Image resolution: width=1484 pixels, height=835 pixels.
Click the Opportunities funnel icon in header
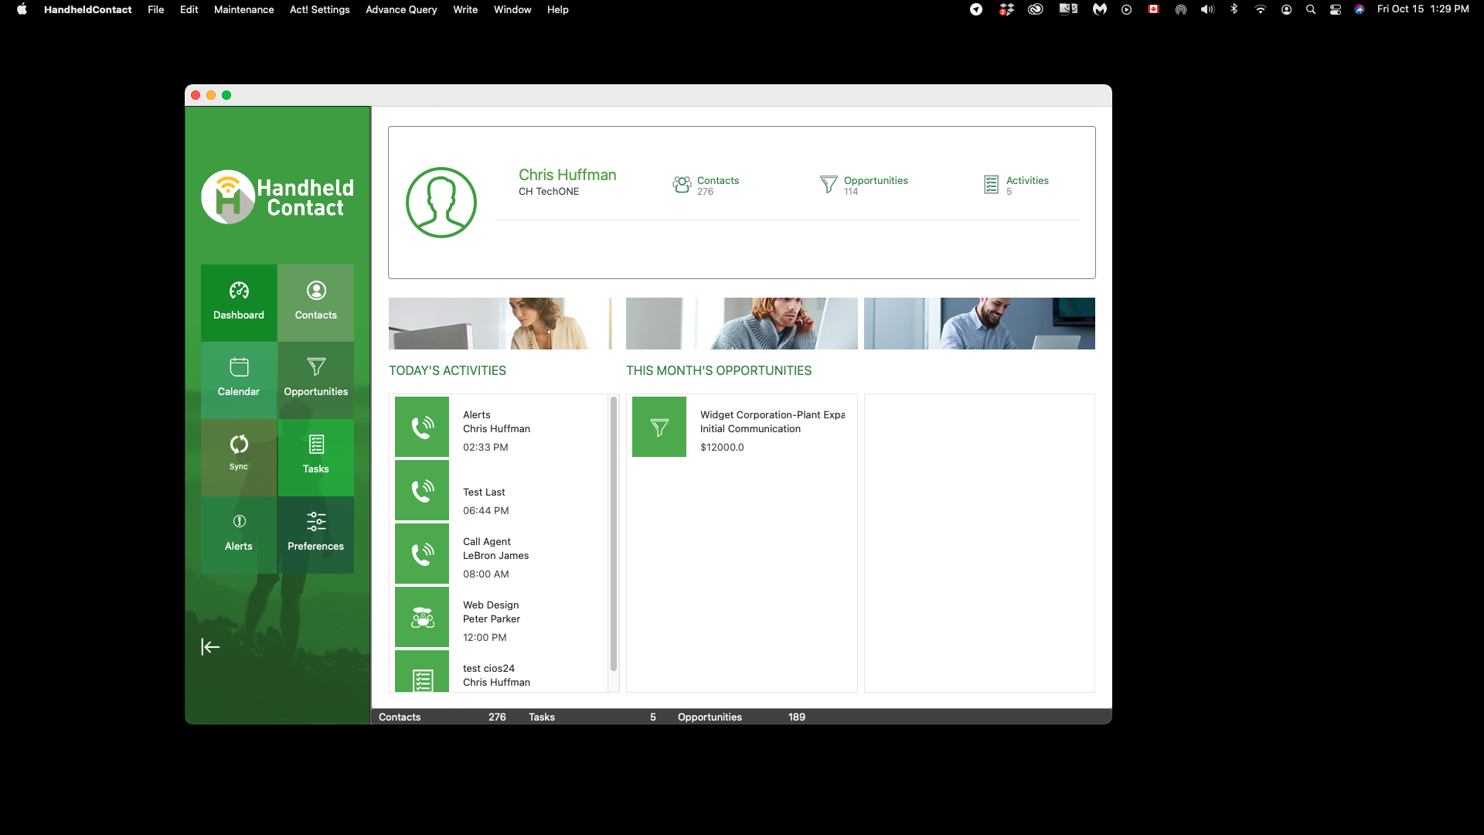click(829, 185)
